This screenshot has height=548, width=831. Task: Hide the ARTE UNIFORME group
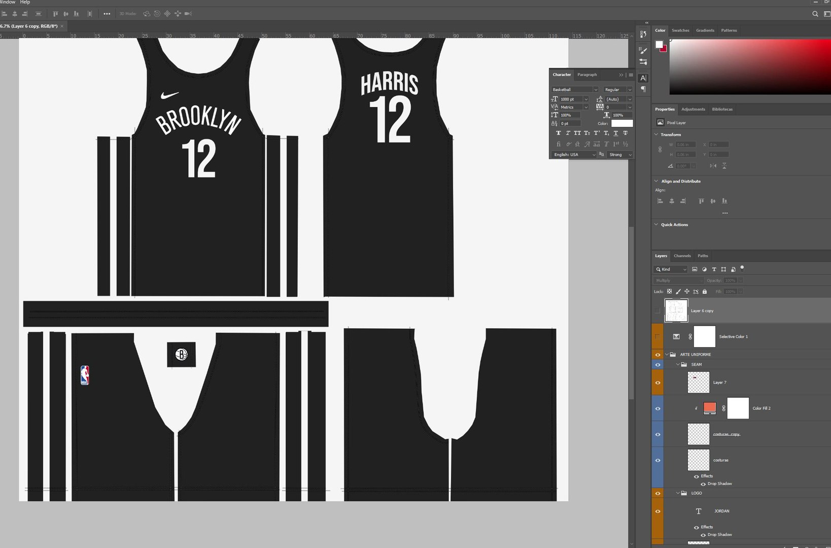tap(657, 355)
